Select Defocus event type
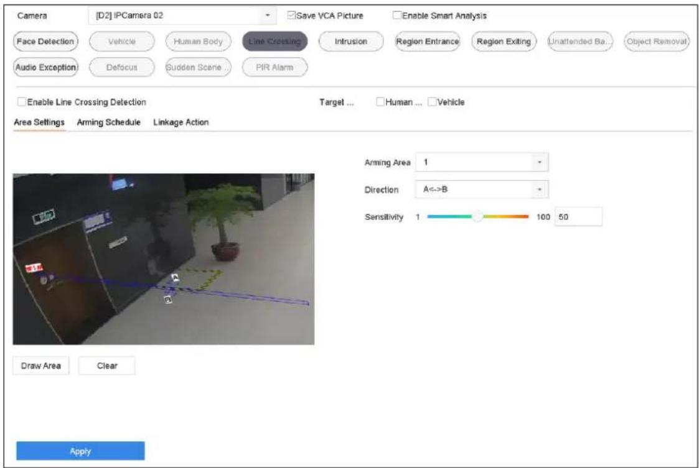The height and width of the screenshot is (468, 699). pos(122,67)
